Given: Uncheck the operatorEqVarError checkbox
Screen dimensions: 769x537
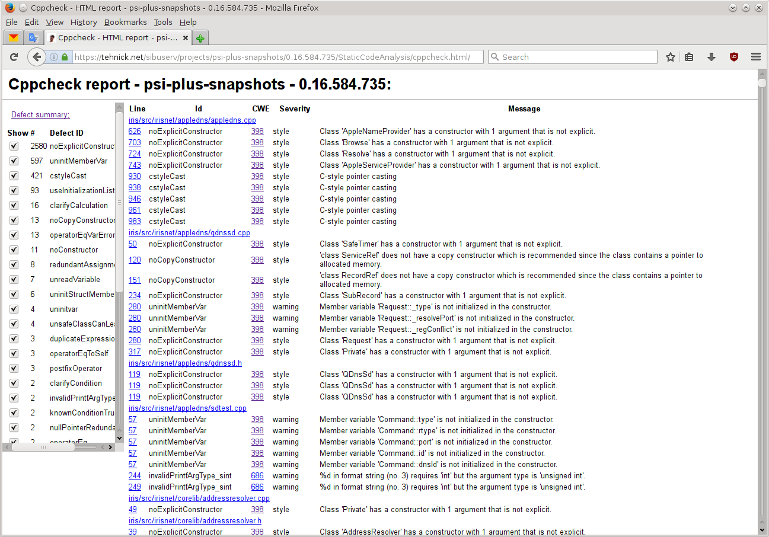Looking at the screenshot, I should coord(14,235).
